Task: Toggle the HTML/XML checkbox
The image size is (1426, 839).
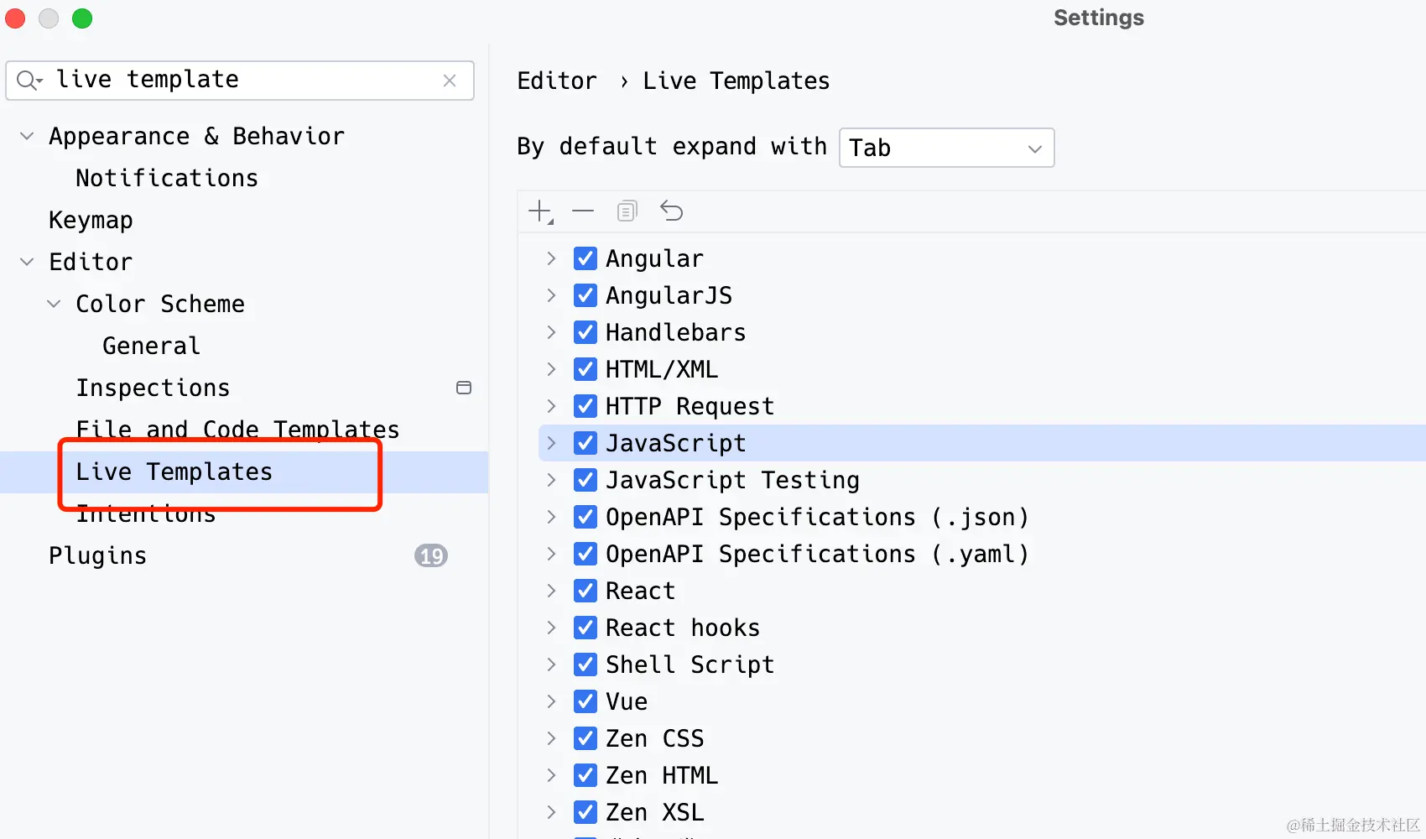Action: (585, 369)
